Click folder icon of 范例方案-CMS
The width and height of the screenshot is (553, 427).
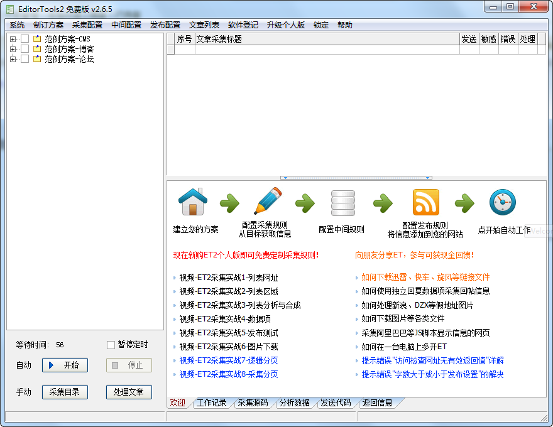[x=37, y=39]
